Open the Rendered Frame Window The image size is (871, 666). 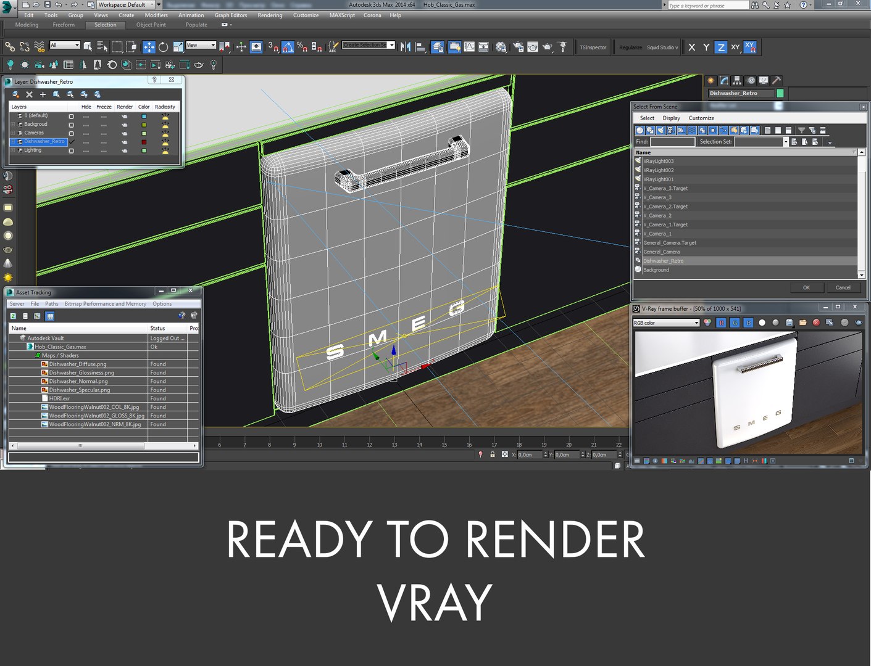coord(532,47)
